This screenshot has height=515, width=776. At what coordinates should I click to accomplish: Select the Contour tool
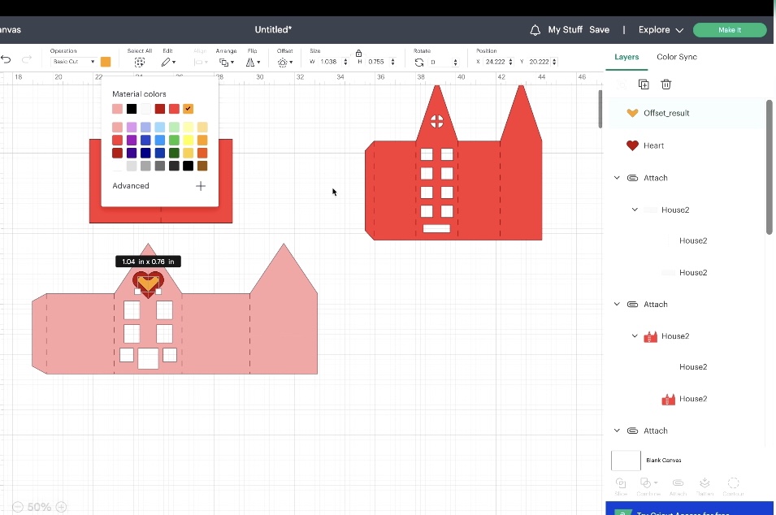tap(733, 483)
